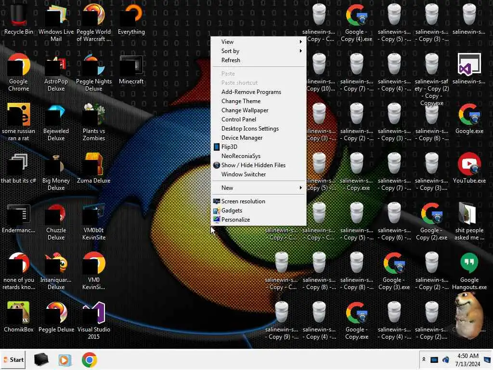This screenshot has height=370, width=493.
Task: Open Add-Remove Programs from the menu
Action: tap(259, 92)
